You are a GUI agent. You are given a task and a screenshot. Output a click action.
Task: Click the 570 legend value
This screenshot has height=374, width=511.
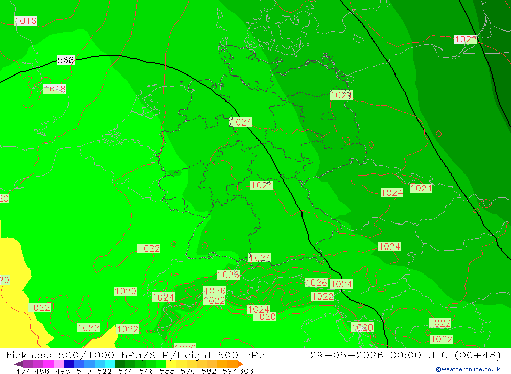click(188, 371)
